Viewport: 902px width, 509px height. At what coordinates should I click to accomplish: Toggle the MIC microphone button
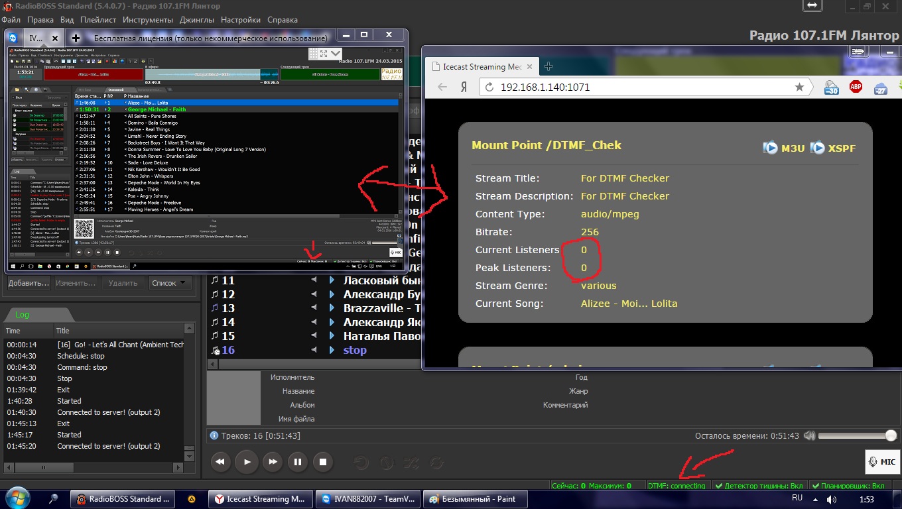881,462
